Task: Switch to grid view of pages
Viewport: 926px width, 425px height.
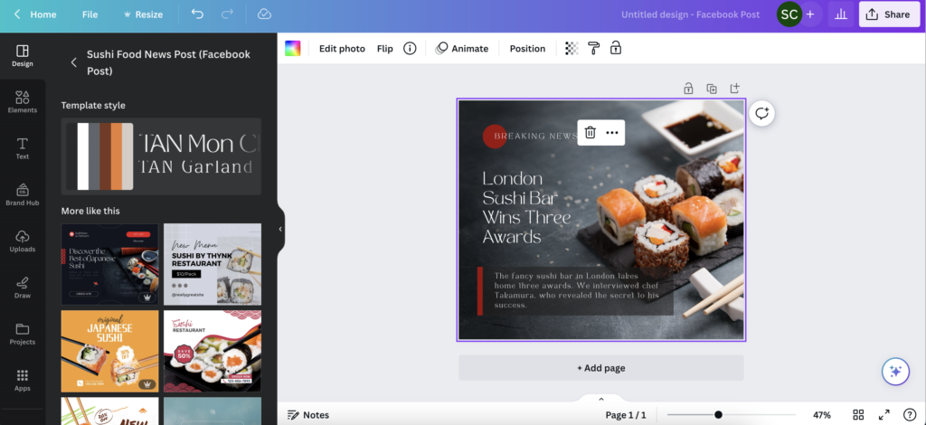Action: click(x=858, y=415)
